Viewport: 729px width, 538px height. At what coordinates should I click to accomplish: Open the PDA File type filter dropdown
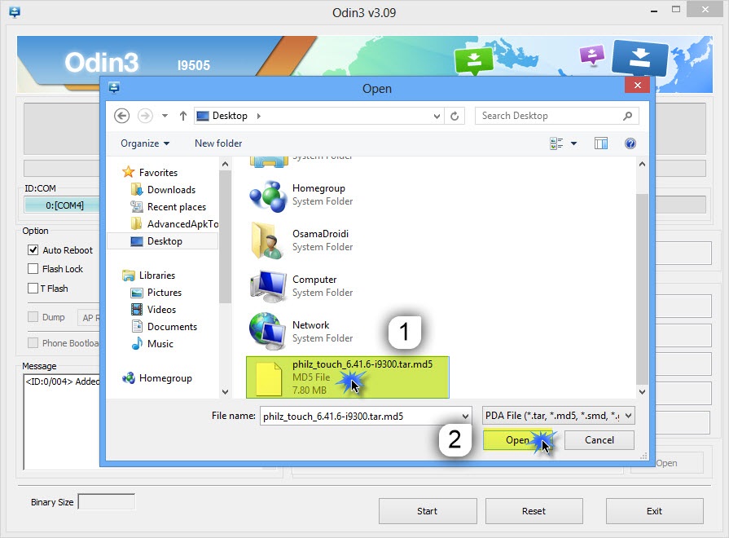559,416
